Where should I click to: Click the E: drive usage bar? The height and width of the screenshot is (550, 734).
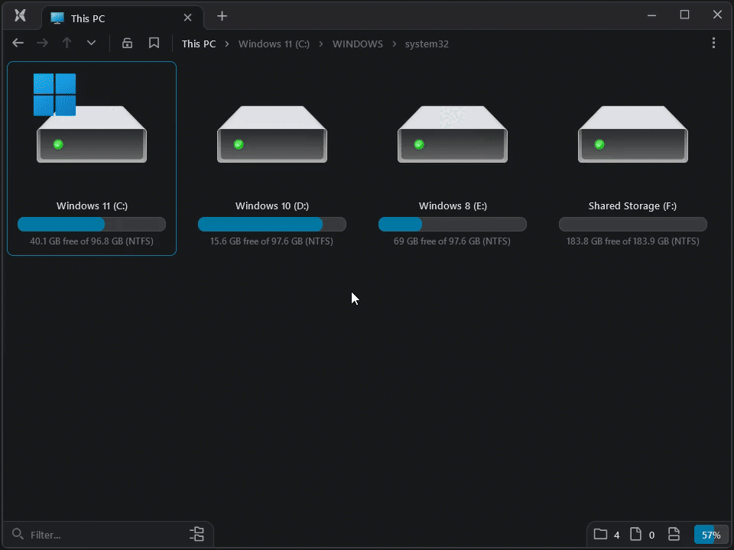(x=453, y=225)
